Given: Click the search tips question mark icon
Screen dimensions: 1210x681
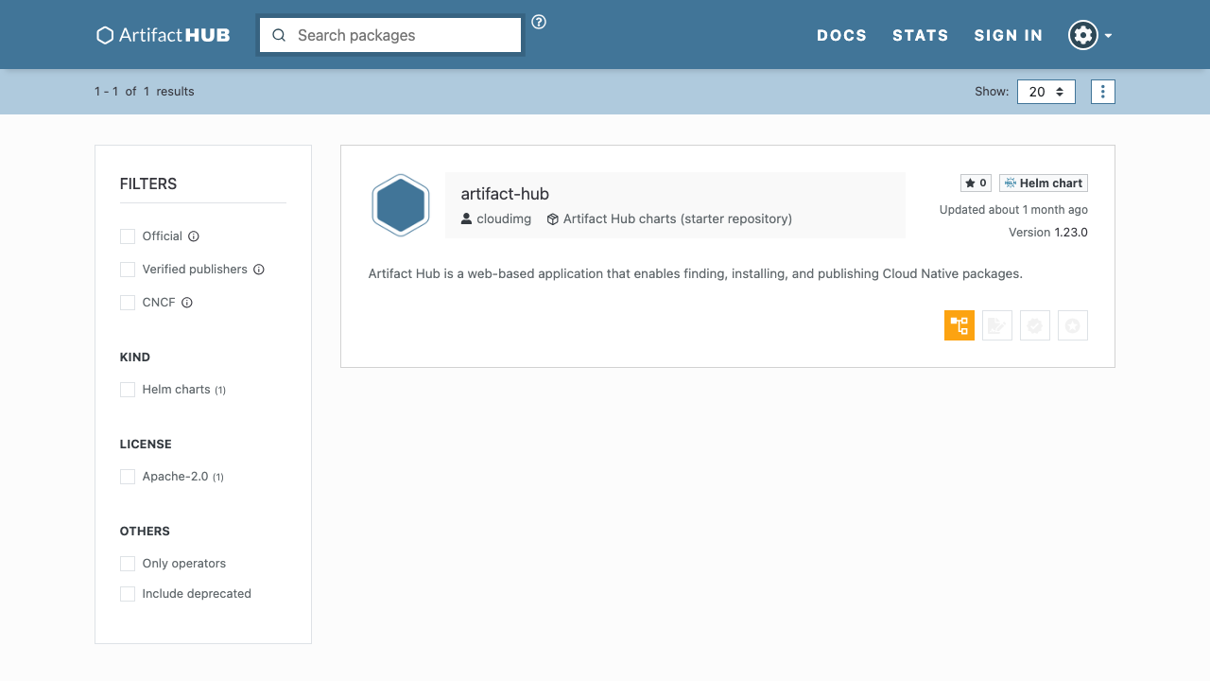Looking at the screenshot, I should pos(539,22).
